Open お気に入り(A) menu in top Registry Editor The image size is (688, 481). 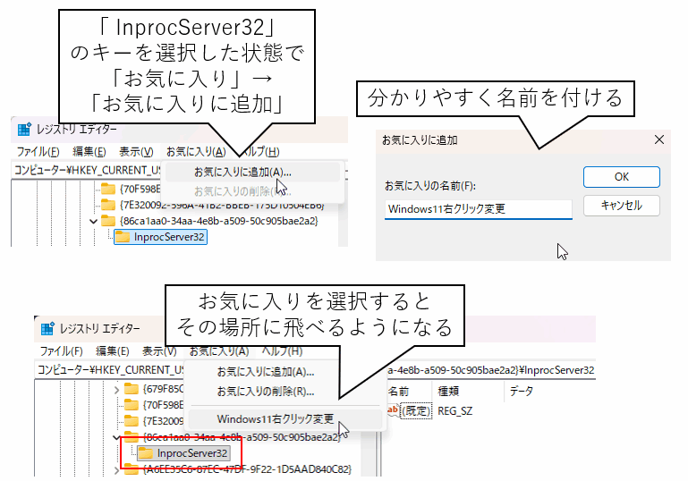(196, 152)
